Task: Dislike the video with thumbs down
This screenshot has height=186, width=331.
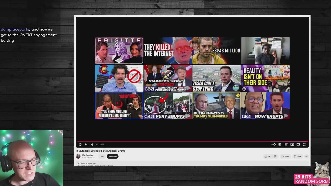Action: (275, 156)
